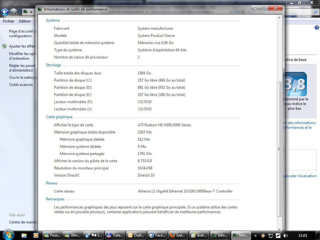Select the Remarques section heading

[55, 199]
